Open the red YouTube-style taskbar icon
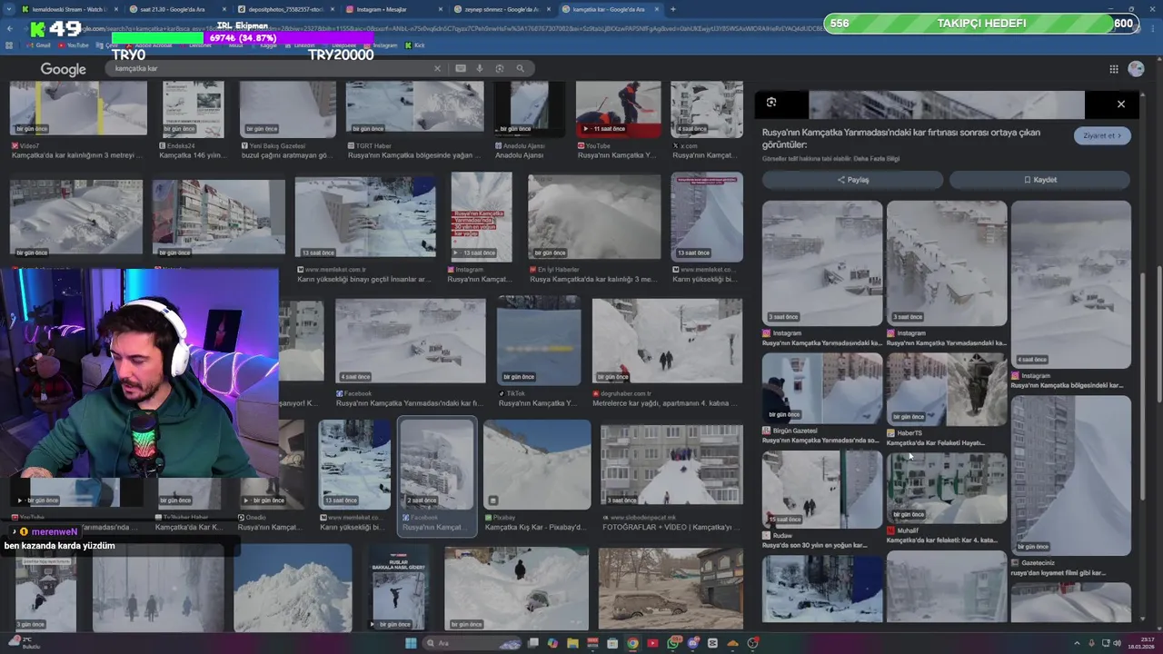Image resolution: width=1163 pixels, height=654 pixels. pyautogui.click(x=652, y=643)
